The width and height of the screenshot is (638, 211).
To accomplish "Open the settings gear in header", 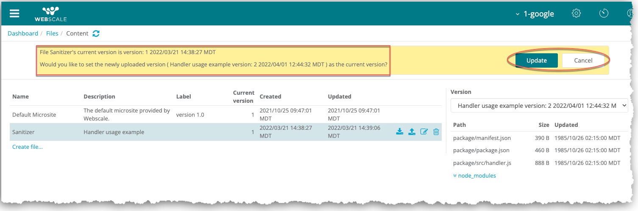I will [576, 14].
